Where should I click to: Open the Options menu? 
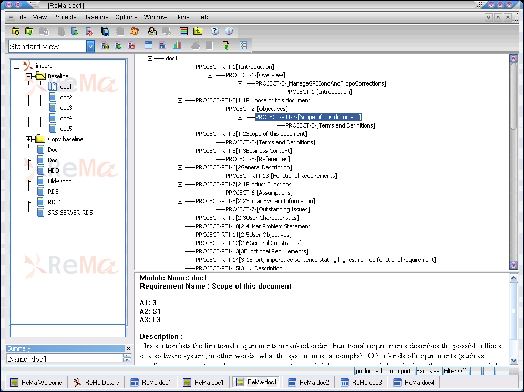pyautogui.click(x=126, y=17)
